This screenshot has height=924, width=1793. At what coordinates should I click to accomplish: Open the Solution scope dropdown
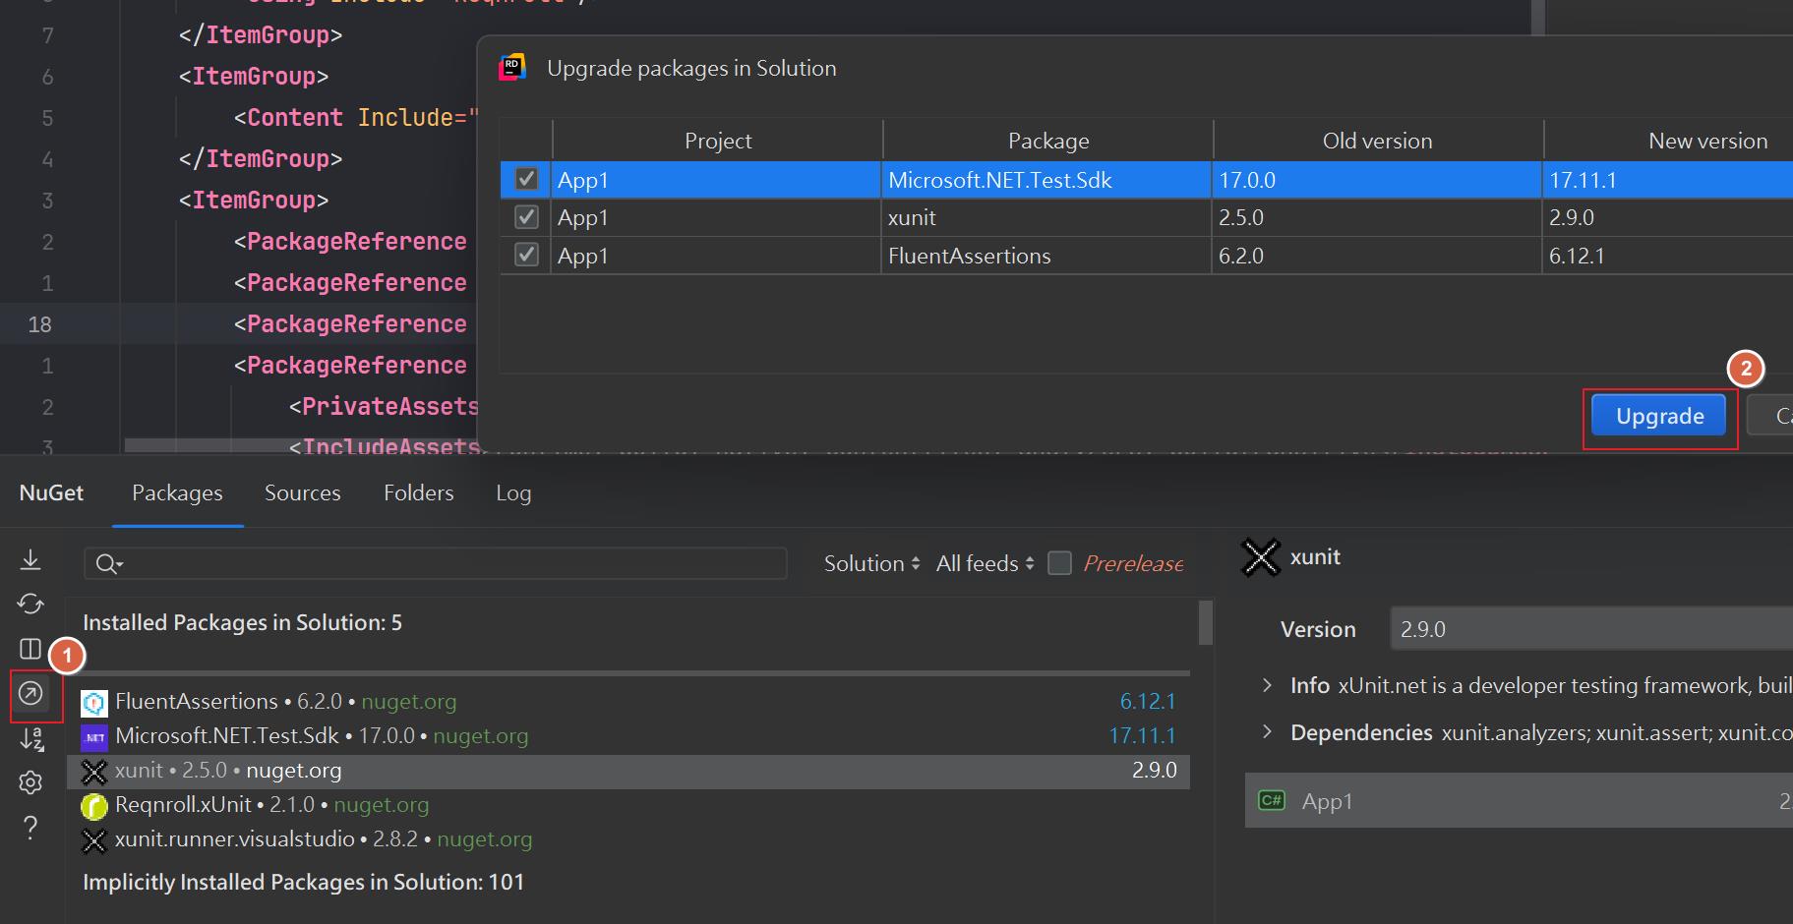(x=871, y=563)
